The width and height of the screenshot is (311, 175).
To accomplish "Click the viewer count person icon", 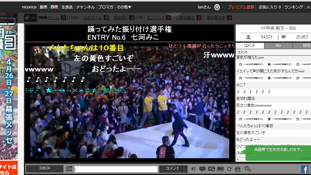I will pyautogui.click(x=248, y=37).
